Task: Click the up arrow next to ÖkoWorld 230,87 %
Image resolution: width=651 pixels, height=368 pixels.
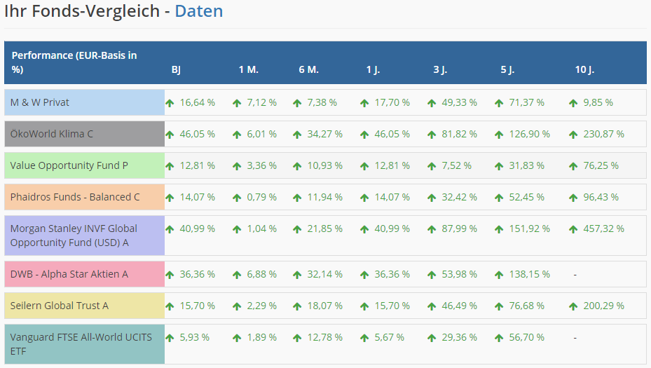Action: point(573,134)
